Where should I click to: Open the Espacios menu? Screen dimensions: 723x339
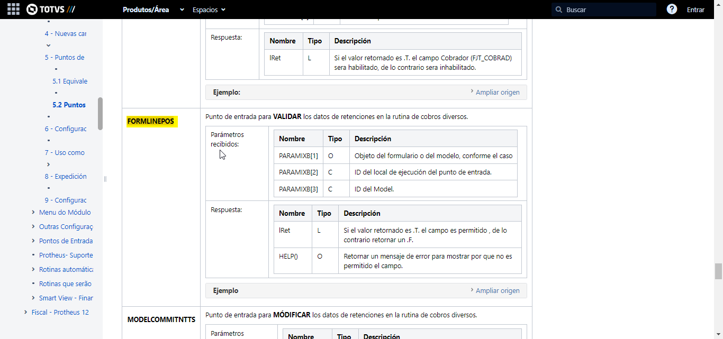click(209, 10)
